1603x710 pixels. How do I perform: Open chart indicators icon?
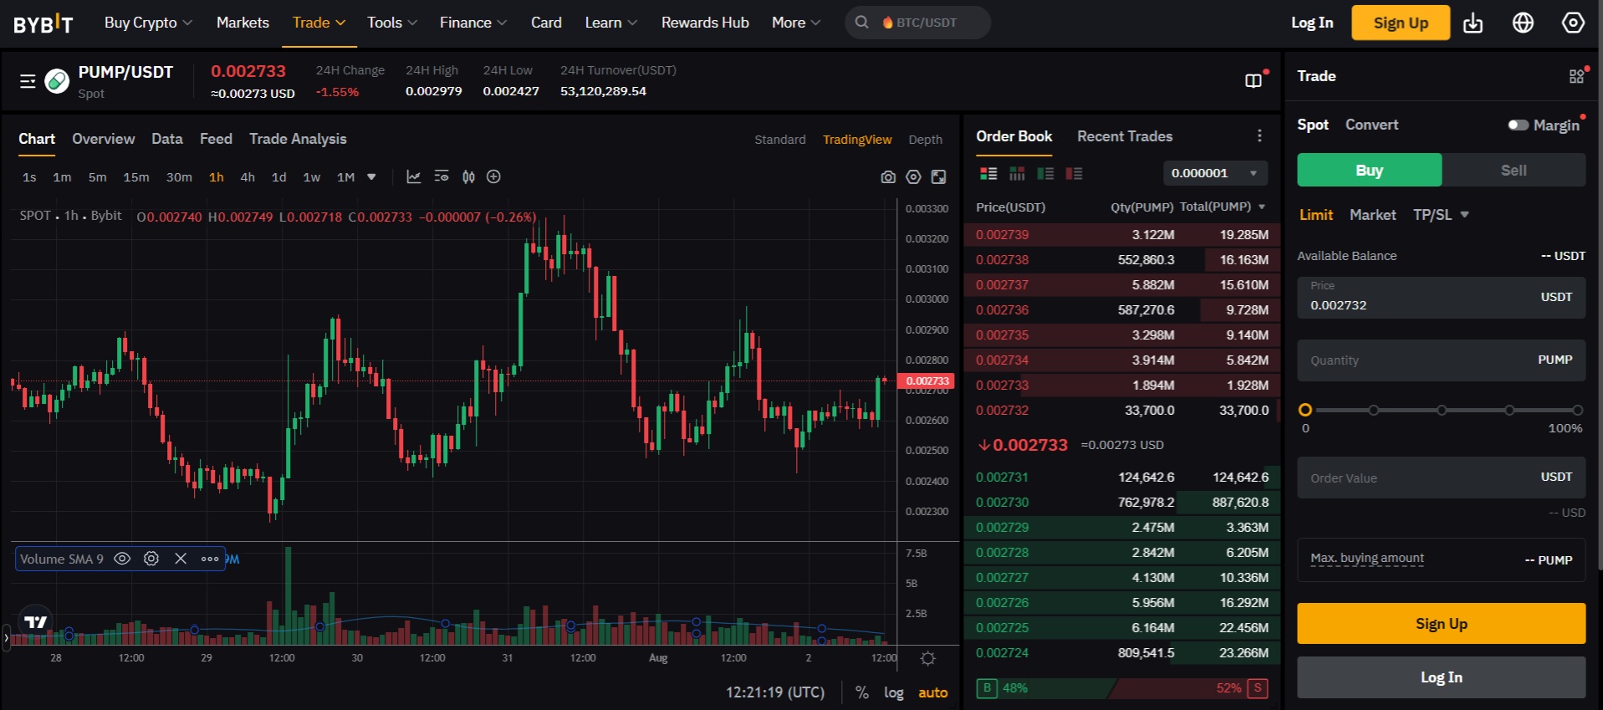click(x=442, y=176)
